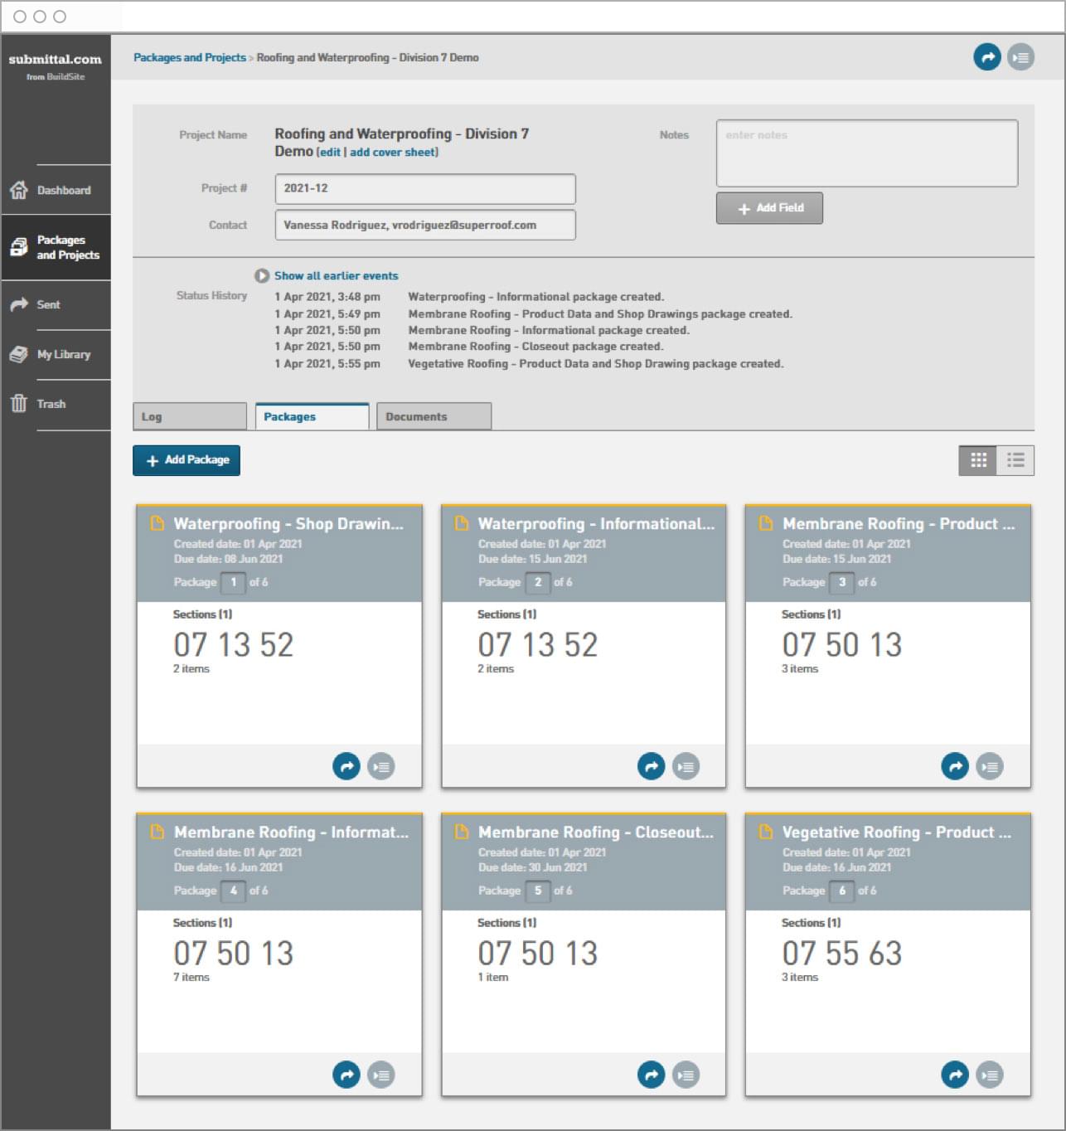Click the Project # input field
The image size is (1066, 1131).
click(x=424, y=189)
